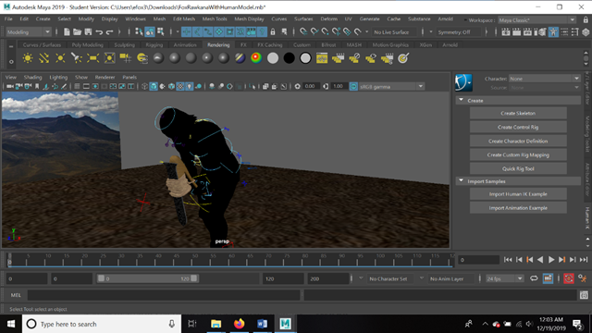This screenshot has height=333, width=592.
Task: Open Word from the taskbar
Action: click(262, 324)
